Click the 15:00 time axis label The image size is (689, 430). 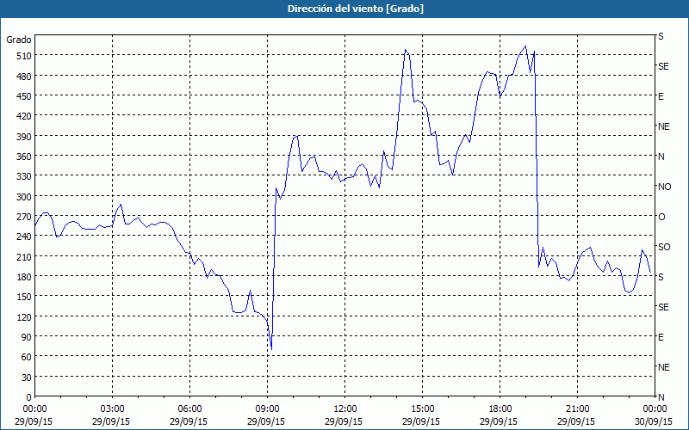click(422, 409)
